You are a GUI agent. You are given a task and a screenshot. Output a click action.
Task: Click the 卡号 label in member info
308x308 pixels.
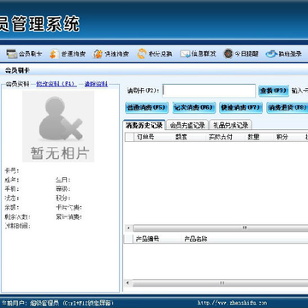tap(12, 171)
